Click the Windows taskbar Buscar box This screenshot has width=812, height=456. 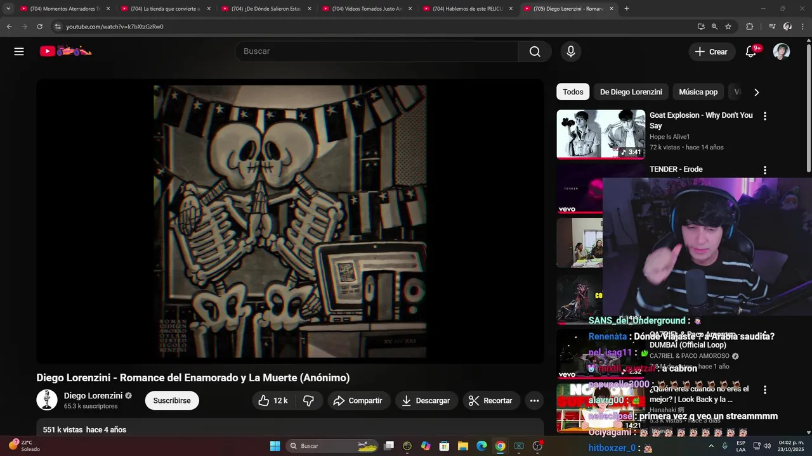click(x=331, y=446)
